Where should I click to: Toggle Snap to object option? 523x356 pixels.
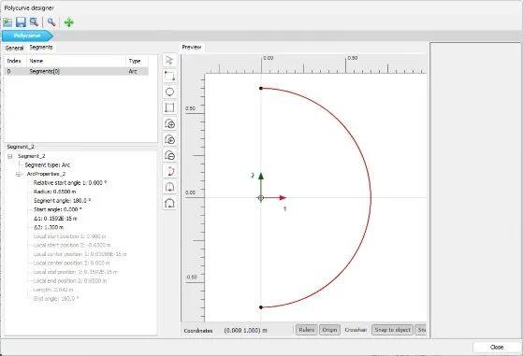(x=392, y=330)
